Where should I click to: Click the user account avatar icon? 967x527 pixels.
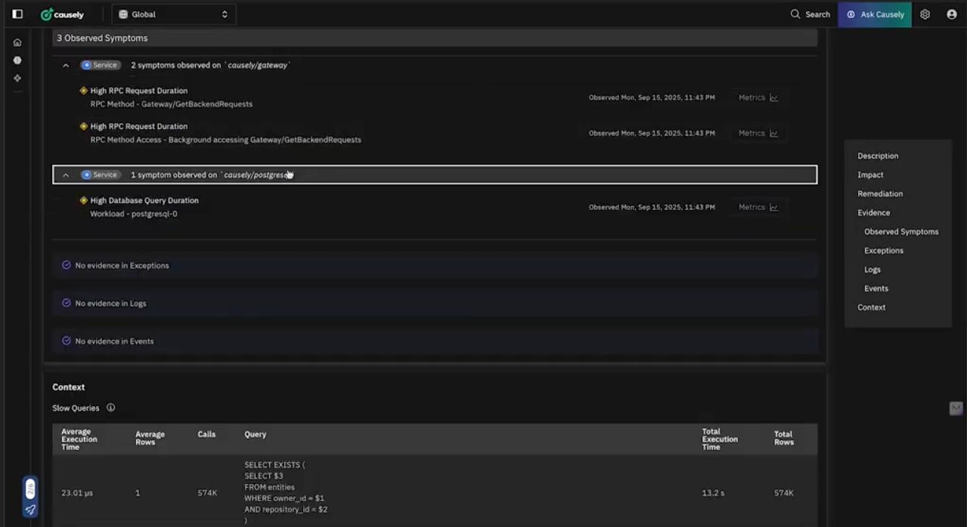pyautogui.click(x=952, y=14)
